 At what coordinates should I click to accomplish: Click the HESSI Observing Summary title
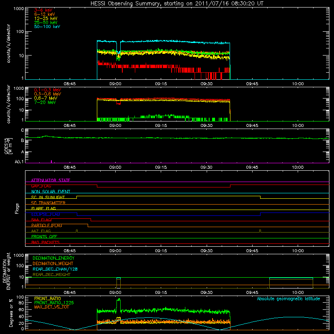(x=177, y=3)
